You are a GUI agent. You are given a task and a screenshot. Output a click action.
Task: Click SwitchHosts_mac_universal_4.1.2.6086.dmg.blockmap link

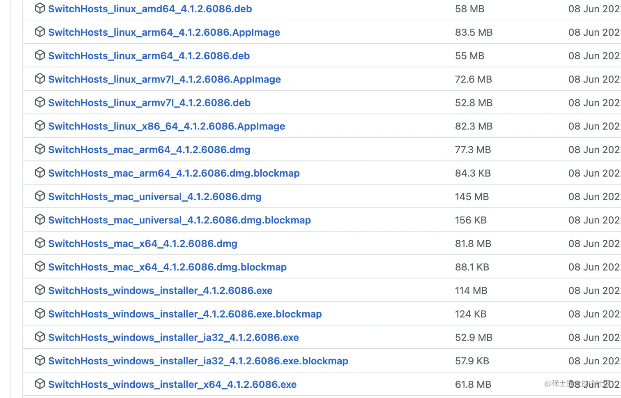click(x=179, y=220)
